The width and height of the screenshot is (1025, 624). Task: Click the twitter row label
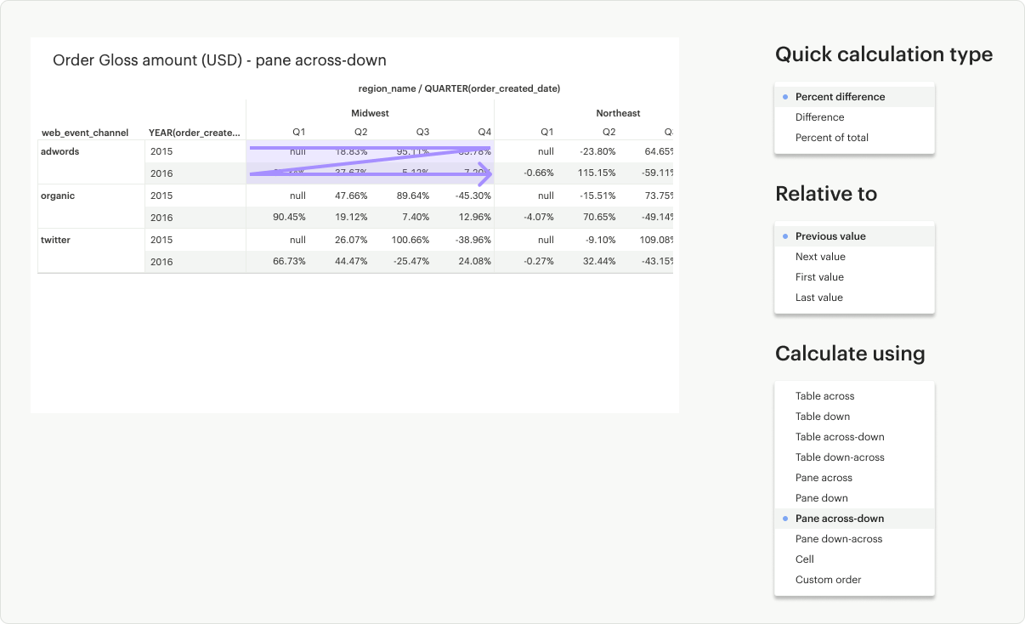(55, 240)
